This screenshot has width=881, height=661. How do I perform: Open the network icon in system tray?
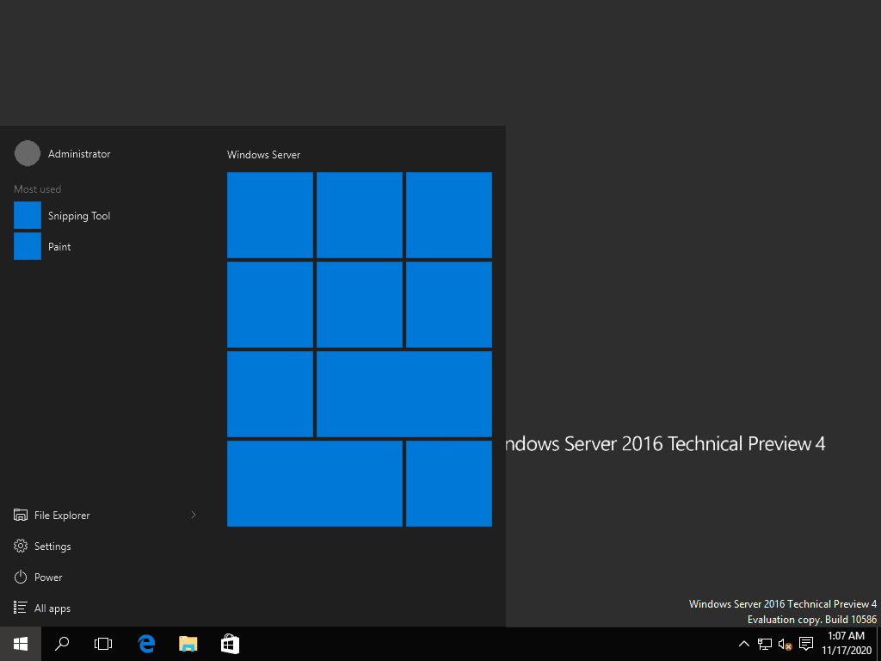coord(764,643)
